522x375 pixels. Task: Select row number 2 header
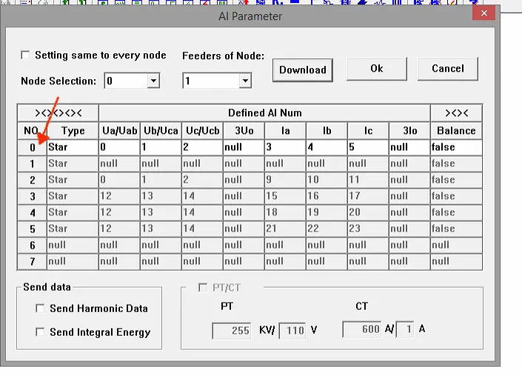[32, 180]
